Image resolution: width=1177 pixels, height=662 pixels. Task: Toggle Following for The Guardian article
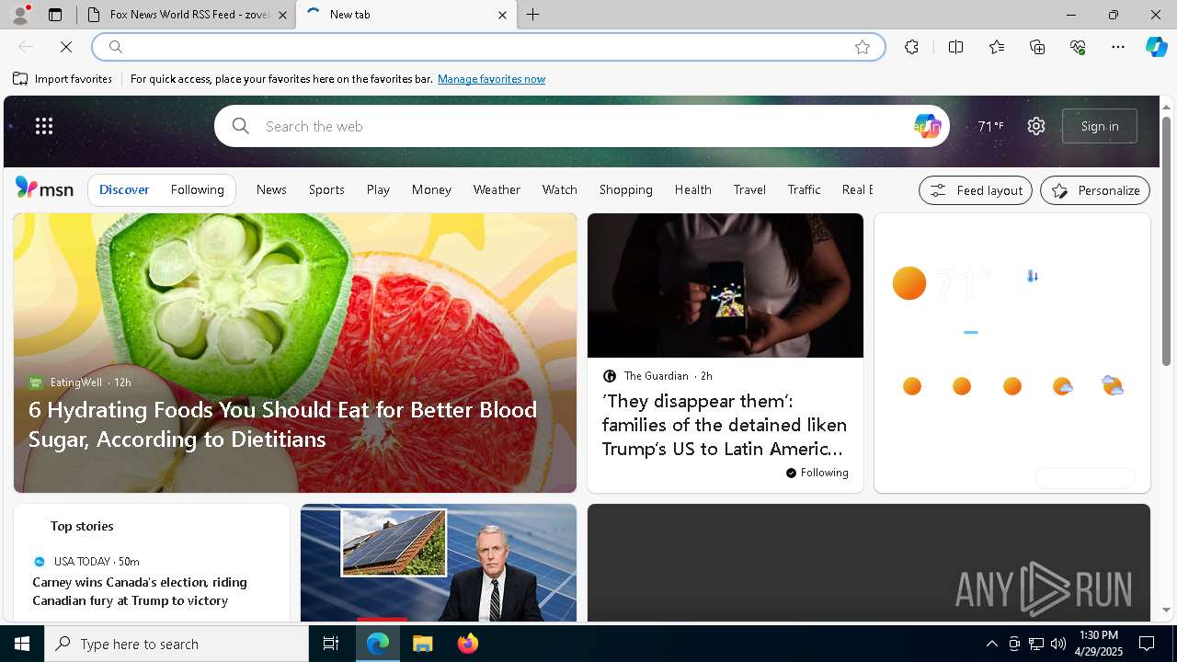tap(817, 473)
